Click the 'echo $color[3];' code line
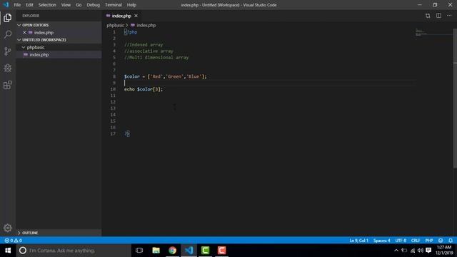Image resolution: width=457 pixels, height=257 pixels. (x=144, y=89)
